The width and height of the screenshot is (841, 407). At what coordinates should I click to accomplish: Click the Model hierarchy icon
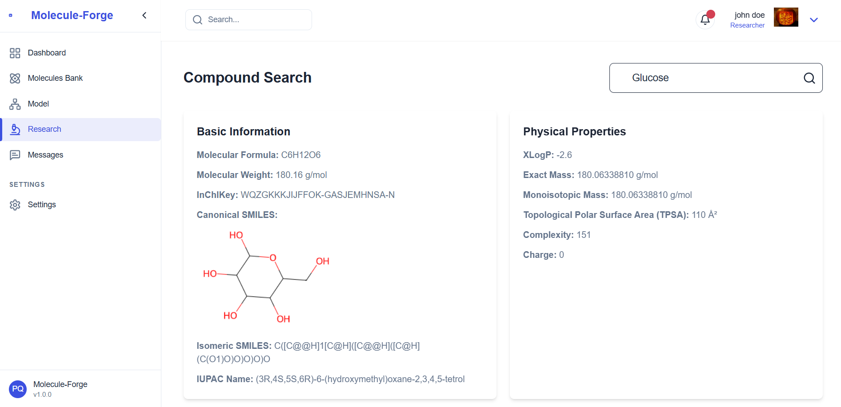(x=15, y=104)
